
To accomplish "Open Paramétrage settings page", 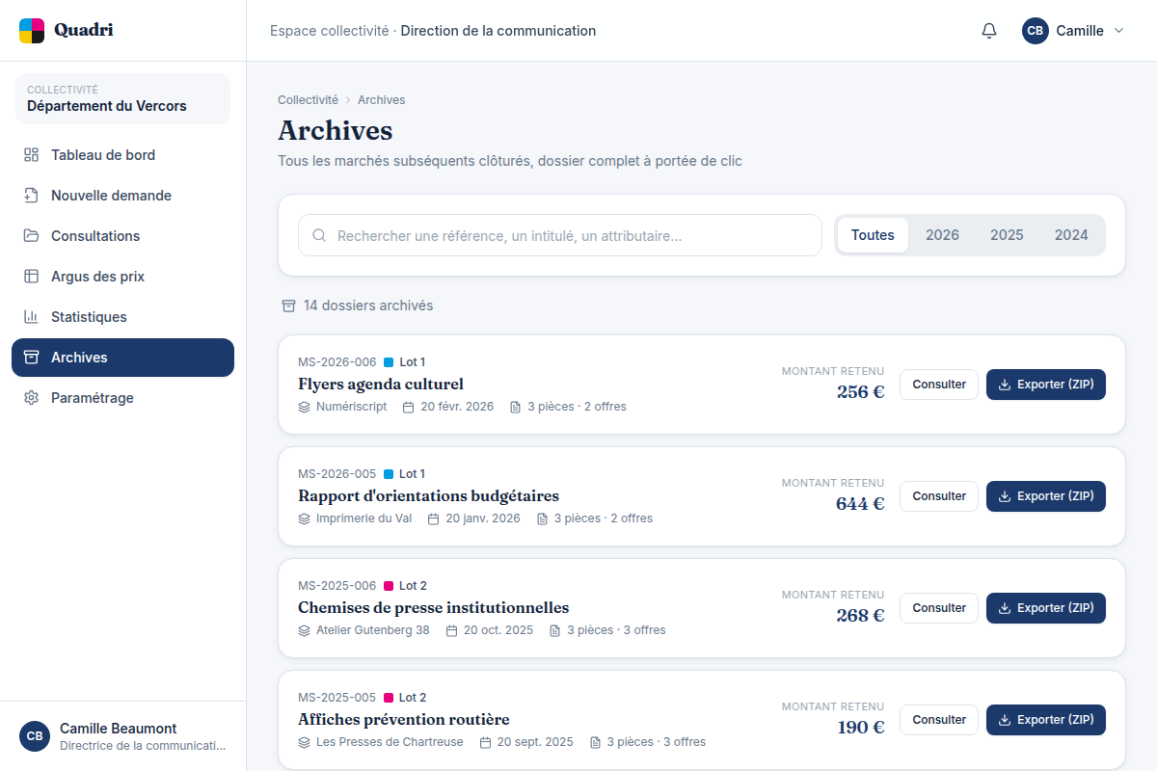I will click(122, 398).
